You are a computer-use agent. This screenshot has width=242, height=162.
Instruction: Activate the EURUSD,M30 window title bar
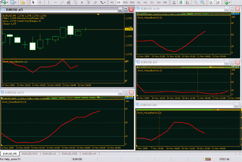180,9
